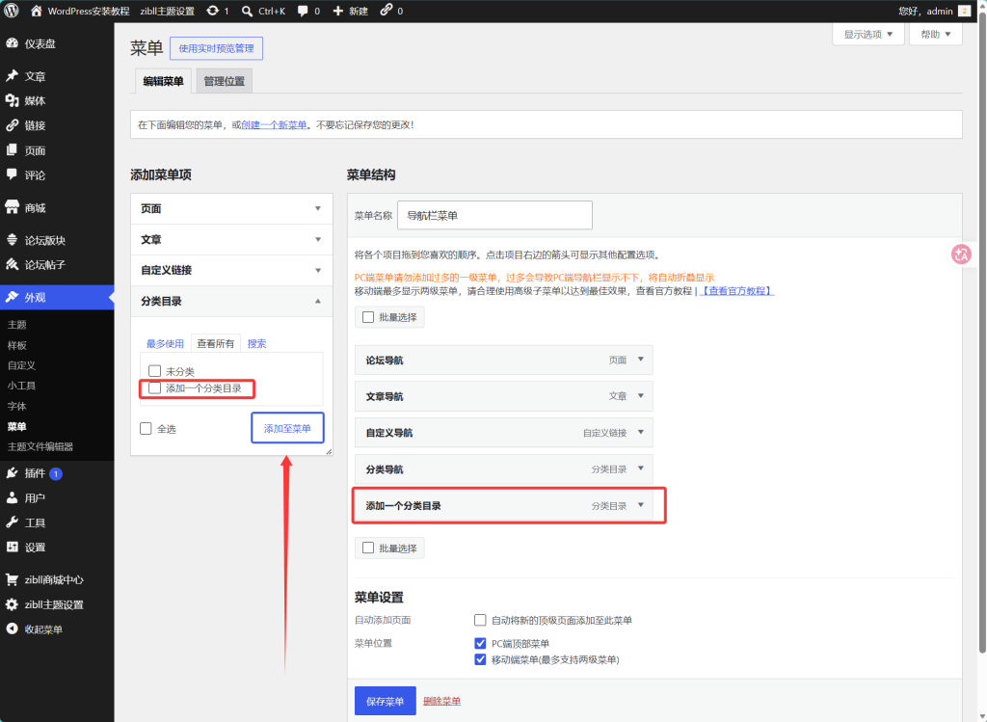The width and height of the screenshot is (987, 722).
Task: Open 插件 plugin icon in sidebar
Action: pyautogui.click(x=12, y=473)
